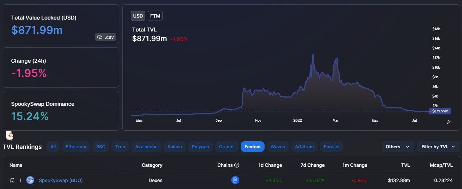Screen dimensions: 462x189
Task: Click the SpookySwap logo icon
Action: [30, 180]
